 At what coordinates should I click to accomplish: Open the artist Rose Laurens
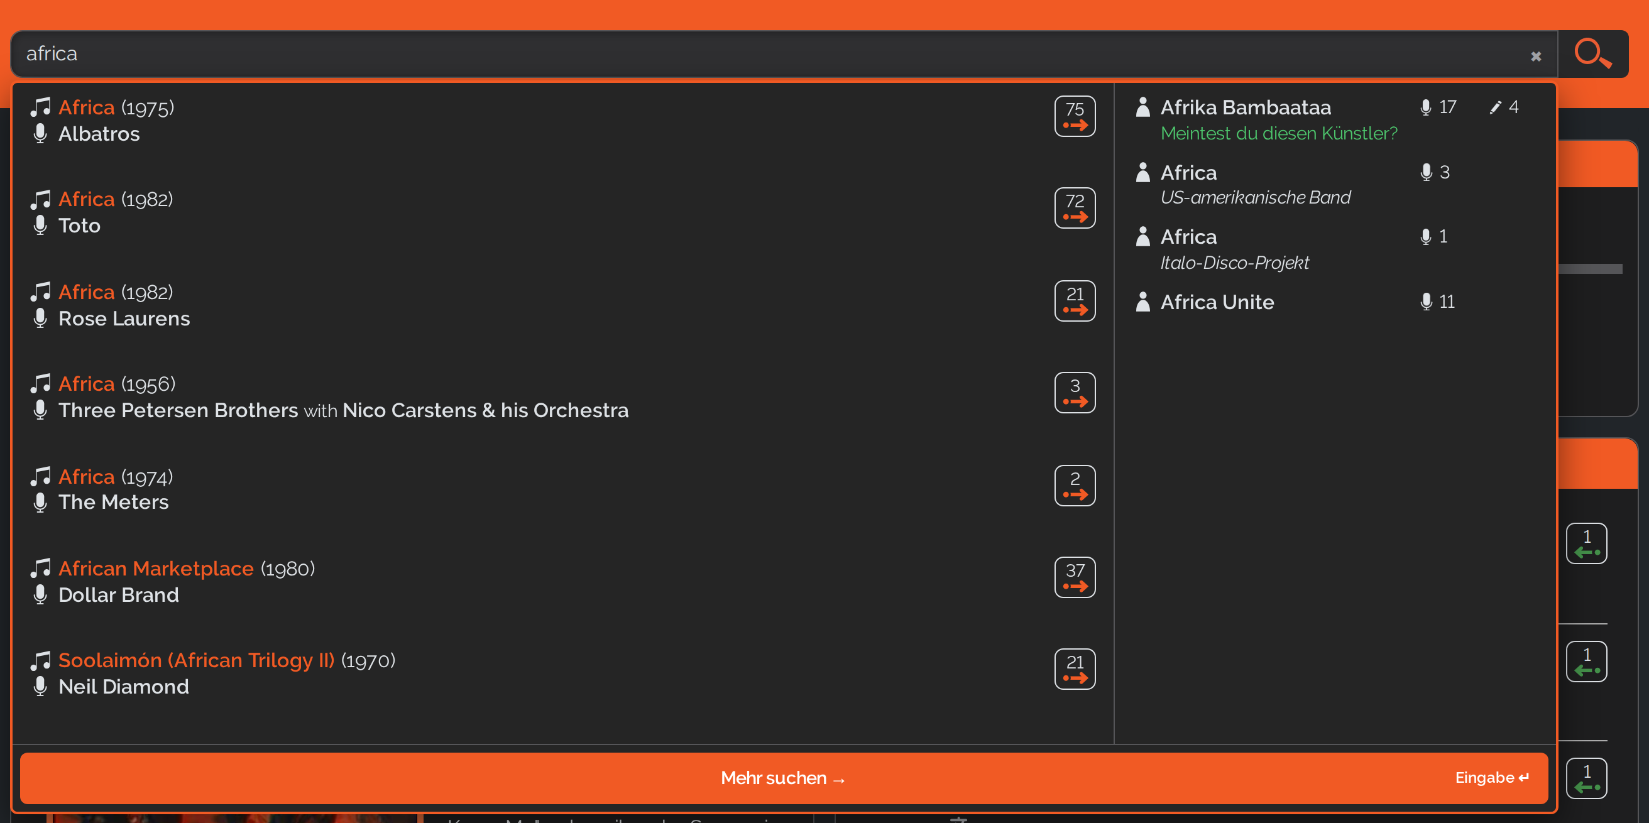click(x=124, y=318)
